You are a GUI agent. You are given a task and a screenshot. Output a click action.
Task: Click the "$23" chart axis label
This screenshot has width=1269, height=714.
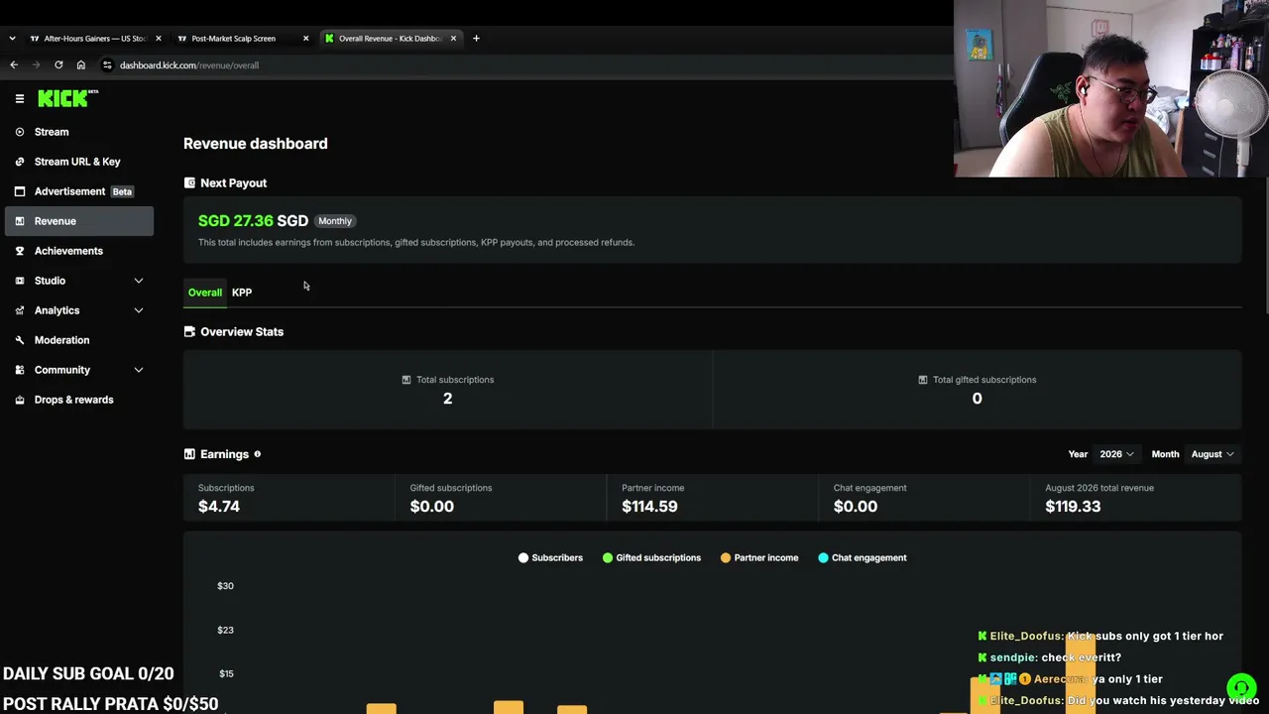226,631
